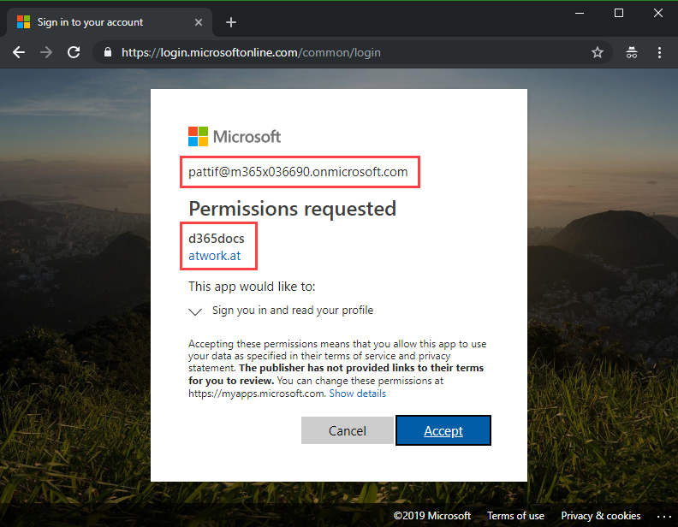The width and height of the screenshot is (678, 527).
Task: View site info via the lock icon
Action: pos(107,52)
